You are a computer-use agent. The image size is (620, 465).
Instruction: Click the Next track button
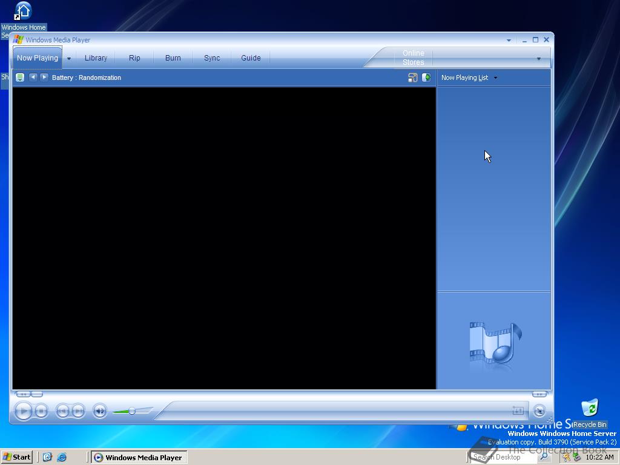pos(78,411)
